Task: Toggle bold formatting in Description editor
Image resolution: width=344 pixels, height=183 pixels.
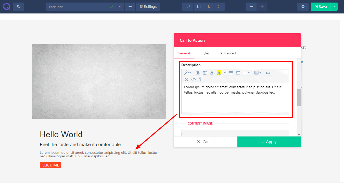Action: pyautogui.click(x=198, y=73)
